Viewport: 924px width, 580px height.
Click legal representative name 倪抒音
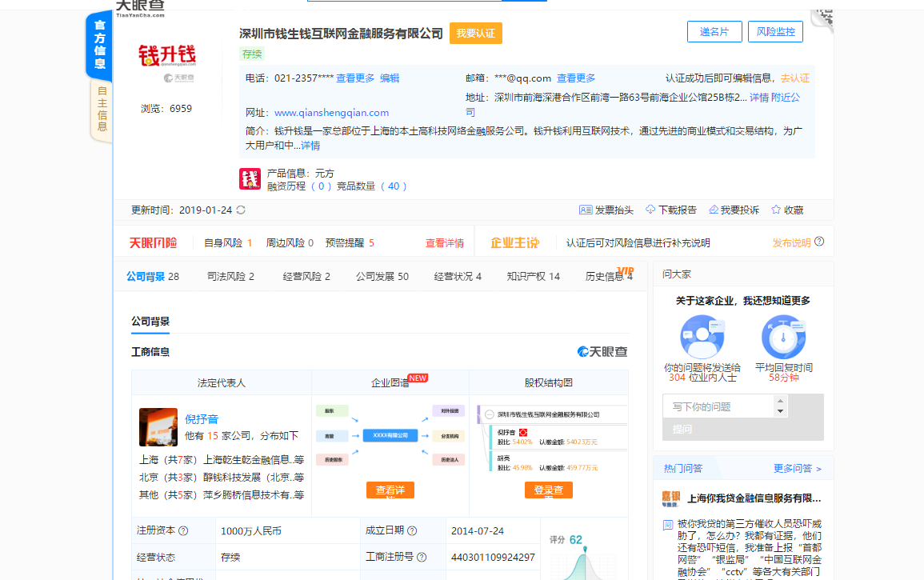pyautogui.click(x=202, y=419)
